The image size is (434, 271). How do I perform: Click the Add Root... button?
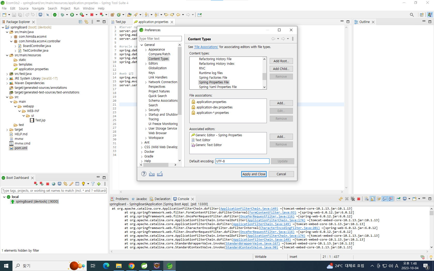point(281,61)
